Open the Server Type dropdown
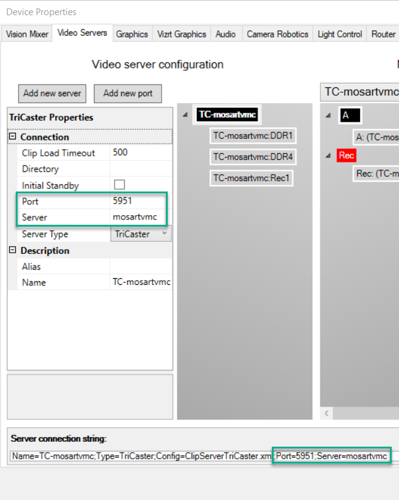The width and height of the screenshot is (399, 500). coord(165,234)
